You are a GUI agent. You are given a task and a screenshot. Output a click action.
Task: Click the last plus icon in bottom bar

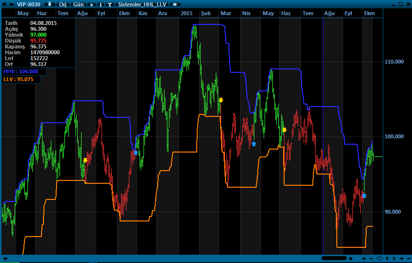tap(401, 259)
